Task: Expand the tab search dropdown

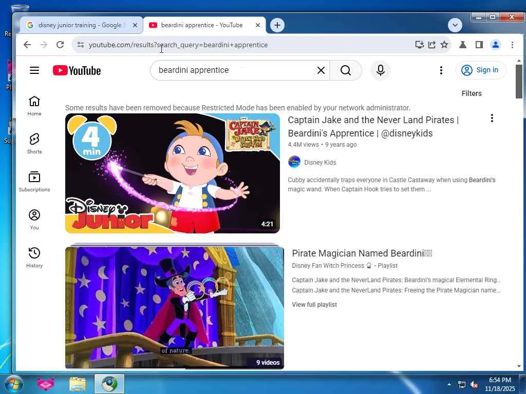Action: pyautogui.click(x=455, y=25)
